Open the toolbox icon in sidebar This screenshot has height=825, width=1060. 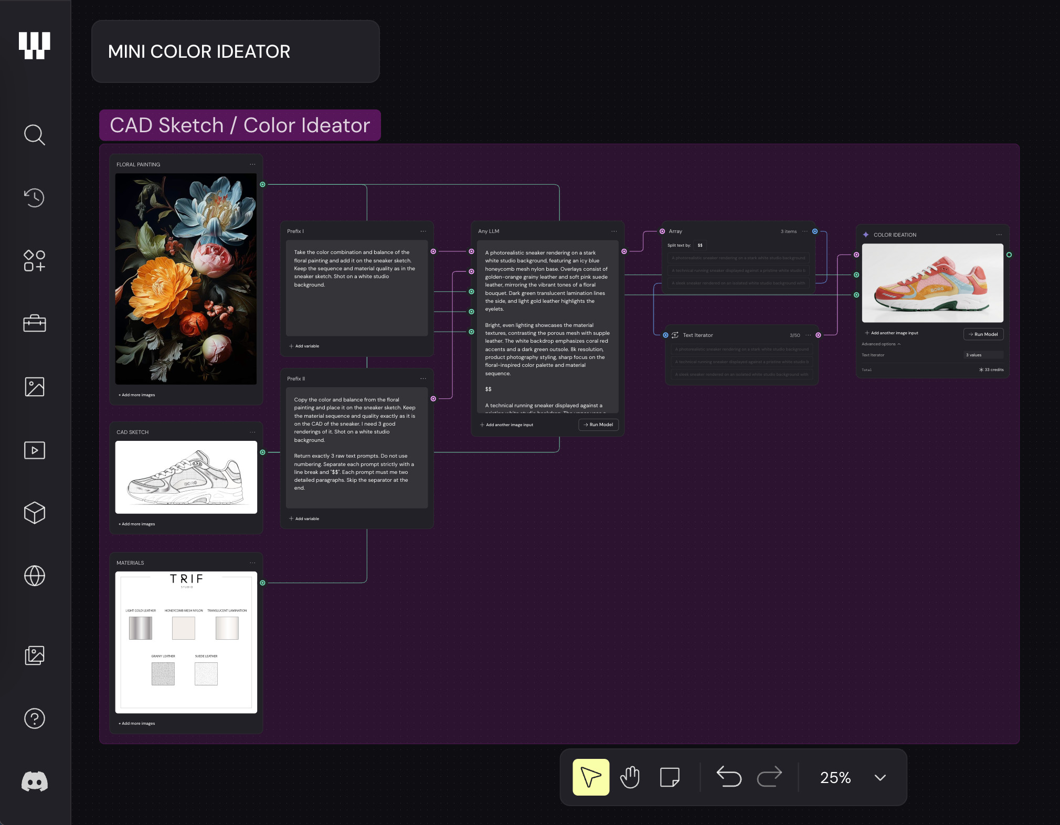coord(35,323)
